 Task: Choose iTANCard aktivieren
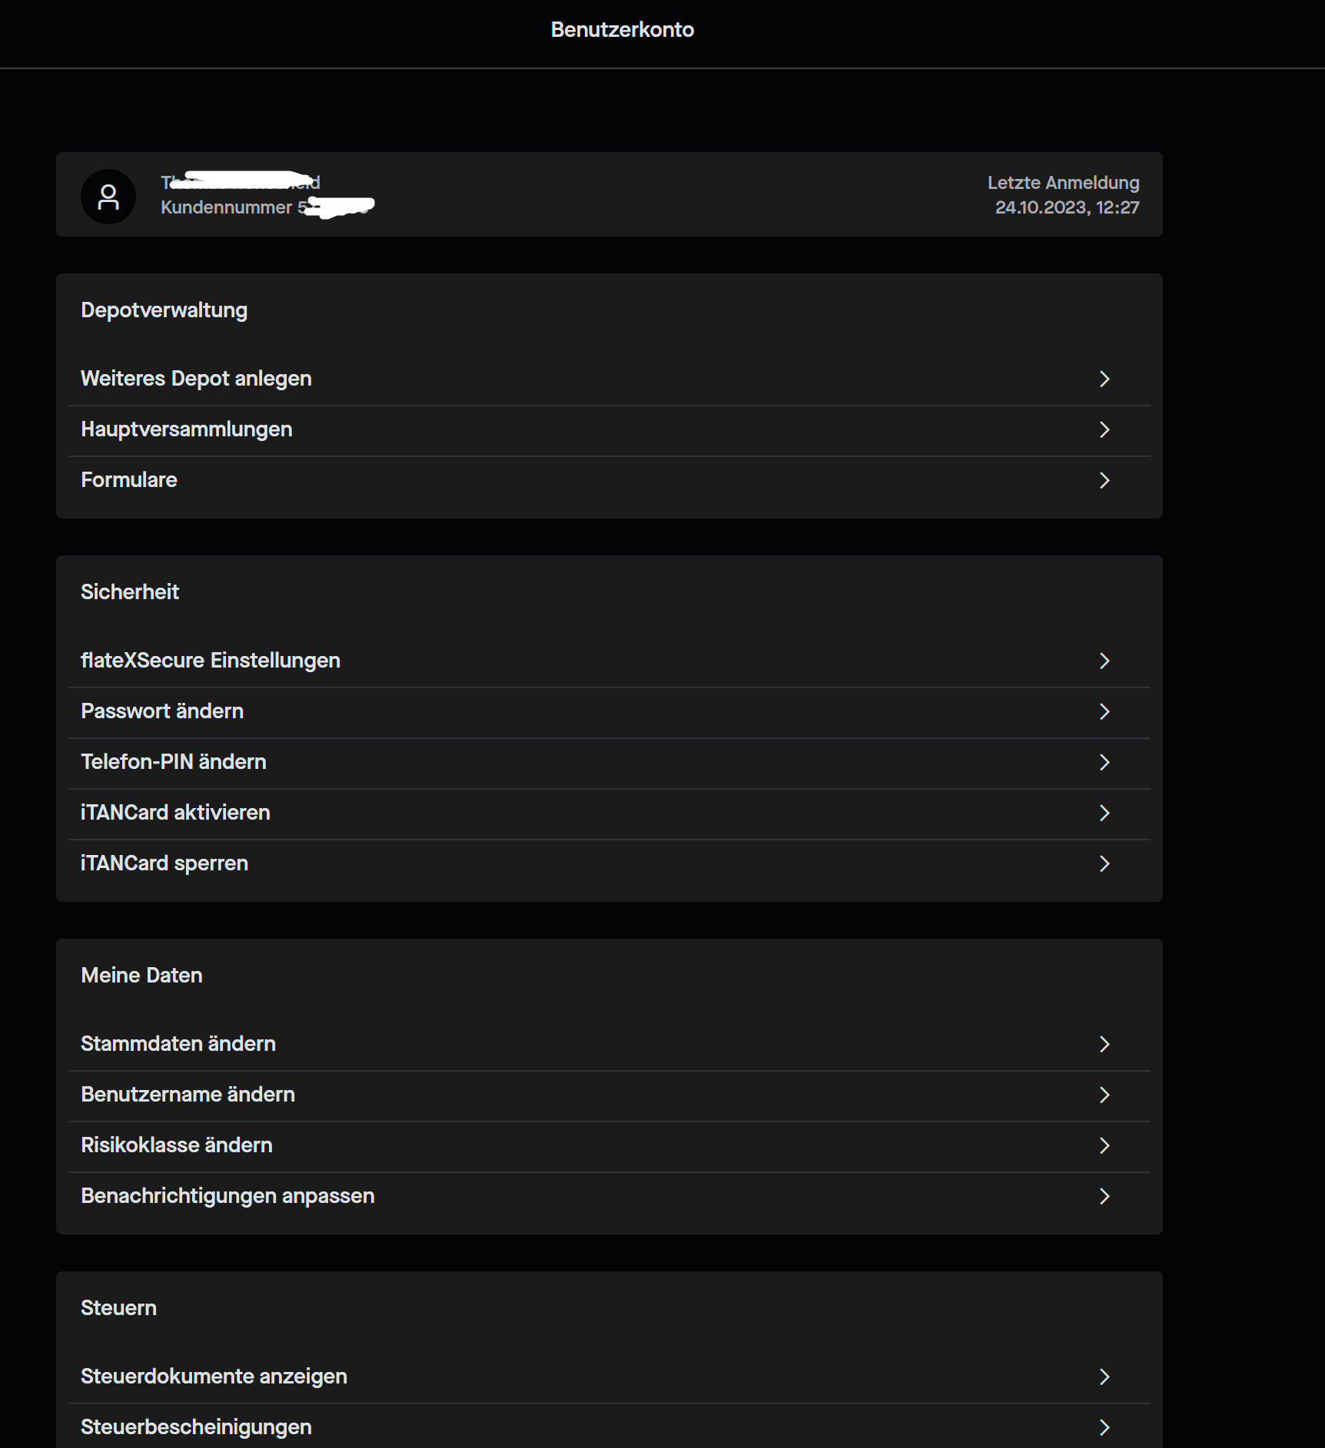point(609,813)
